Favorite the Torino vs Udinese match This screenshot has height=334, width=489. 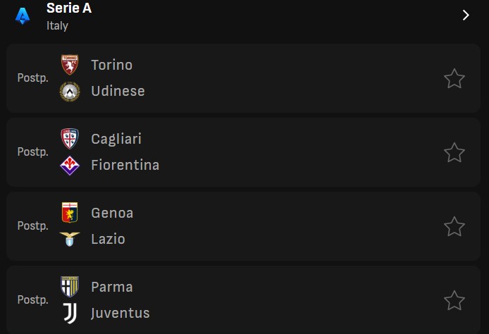[454, 78]
